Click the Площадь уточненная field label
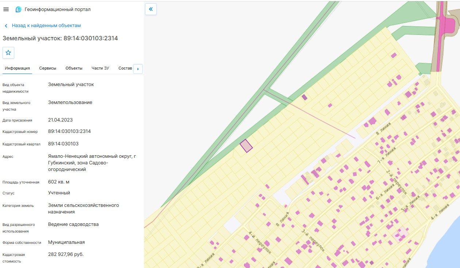This screenshot has width=460, height=268. point(21,182)
